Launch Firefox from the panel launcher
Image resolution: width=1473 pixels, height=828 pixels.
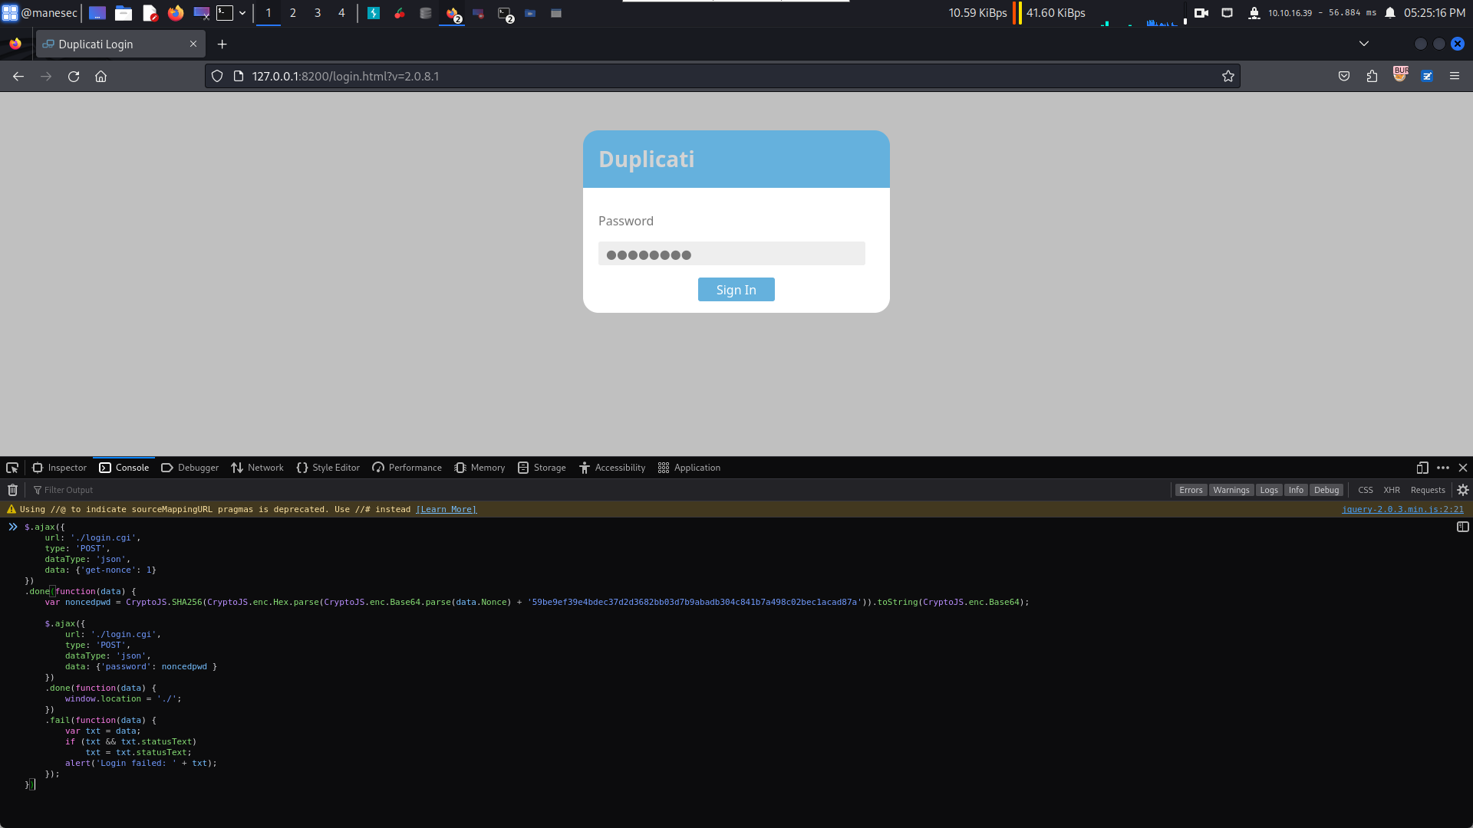click(176, 13)
